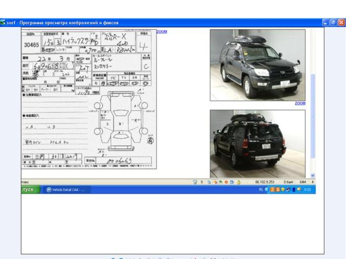Click the blue window status bar icon

(x=232, y=182)
